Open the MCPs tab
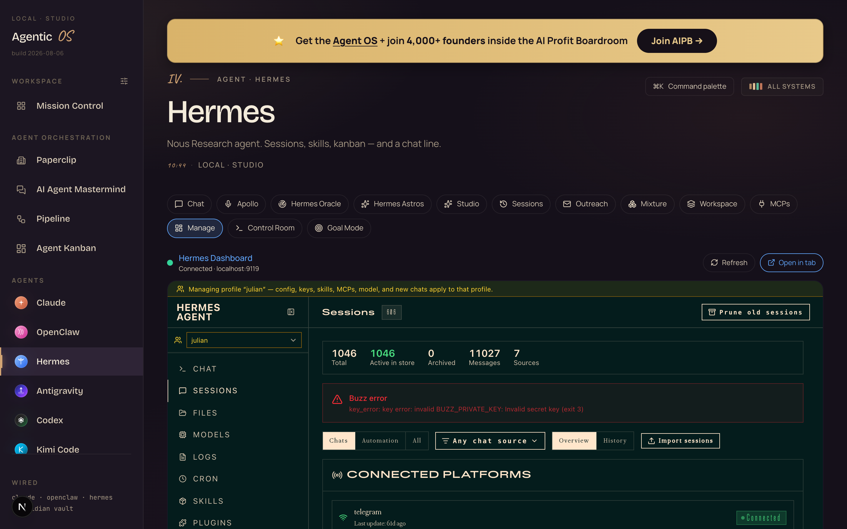 (x=773, y=204)
